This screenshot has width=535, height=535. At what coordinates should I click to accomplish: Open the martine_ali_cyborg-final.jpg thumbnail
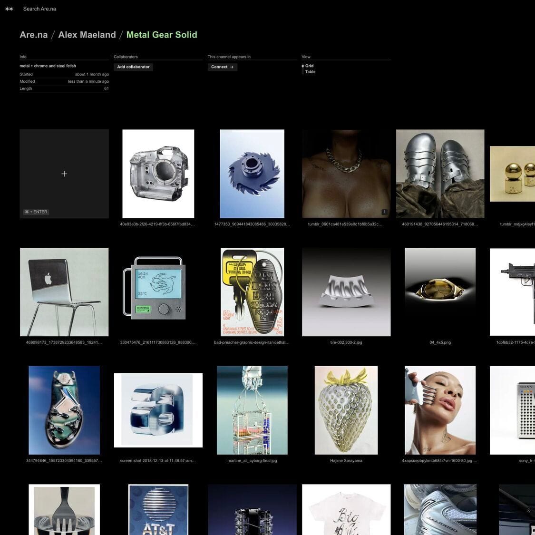[x=252, y=410]
